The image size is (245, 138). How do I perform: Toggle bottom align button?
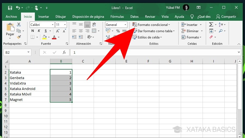(x=87, y=25)
